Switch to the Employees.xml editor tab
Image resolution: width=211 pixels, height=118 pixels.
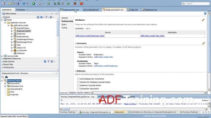coord(151,10)
